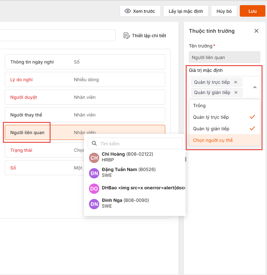Select the Người thay thế field row
The image size is (267, 275).
pos(85,115)
